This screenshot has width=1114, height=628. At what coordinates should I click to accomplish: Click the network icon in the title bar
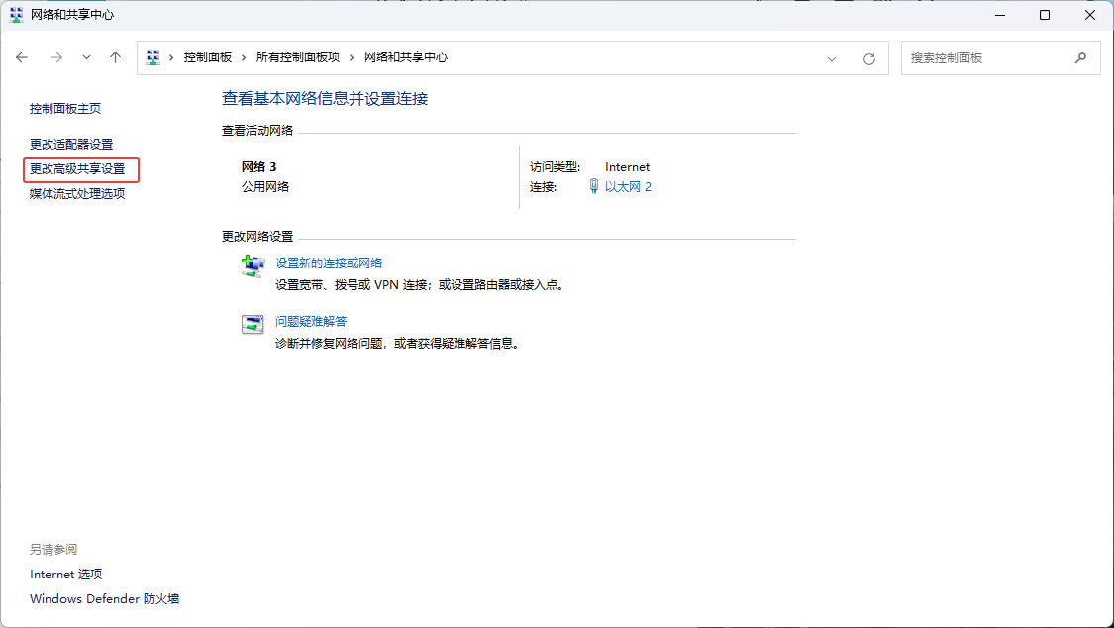click(x=14, y=15)
